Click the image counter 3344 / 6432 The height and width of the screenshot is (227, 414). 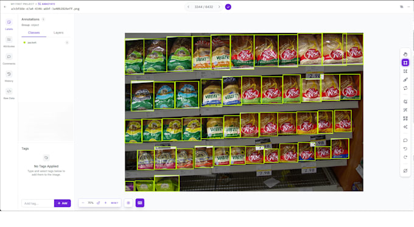point(203,7)
